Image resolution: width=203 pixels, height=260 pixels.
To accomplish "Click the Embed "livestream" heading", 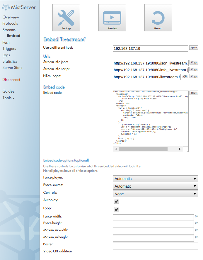I will (x=64, y=39).
